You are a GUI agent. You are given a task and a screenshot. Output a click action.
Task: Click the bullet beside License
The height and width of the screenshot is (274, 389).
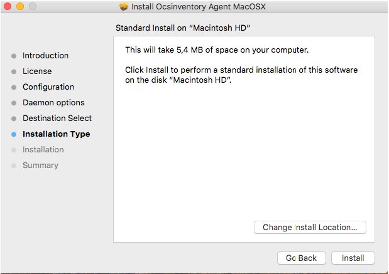(14, 71)
